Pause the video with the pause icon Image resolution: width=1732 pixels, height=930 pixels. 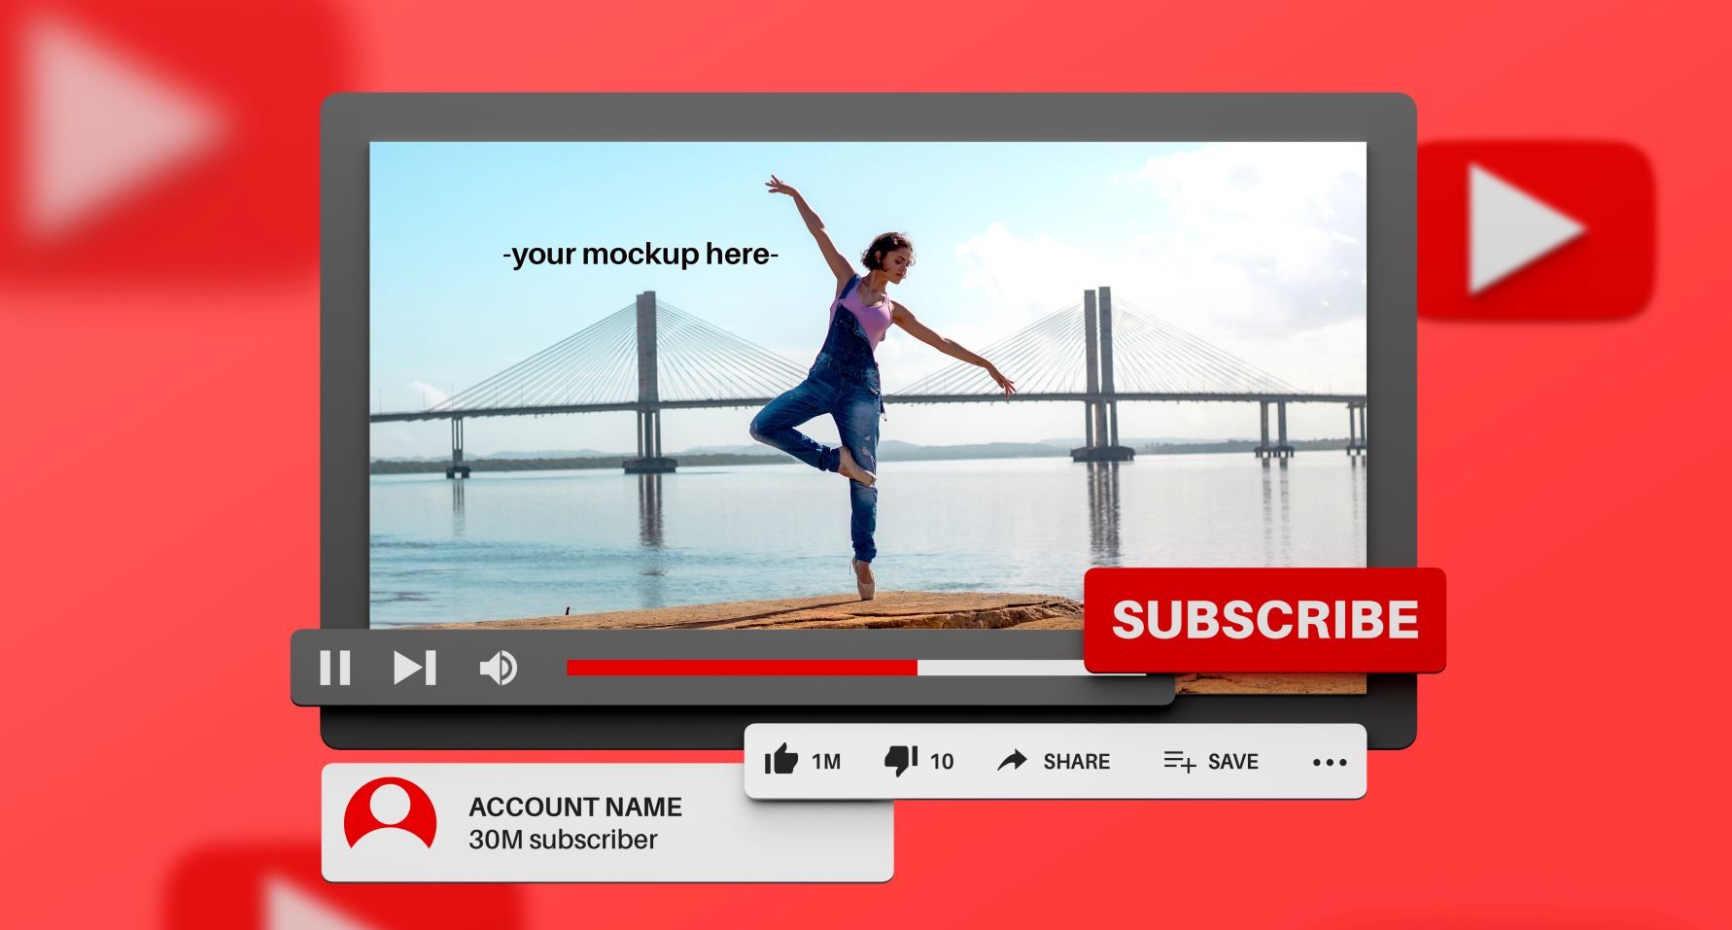coord(335,668)
